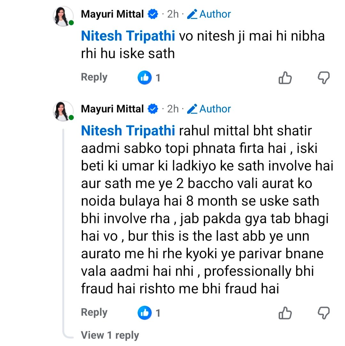Image resolution: width=345 pixels, height=346 pixels.
Task: Open Nitesh Tripathi mention in first comment
Action: pyautogui.click(x=128, y=36)
